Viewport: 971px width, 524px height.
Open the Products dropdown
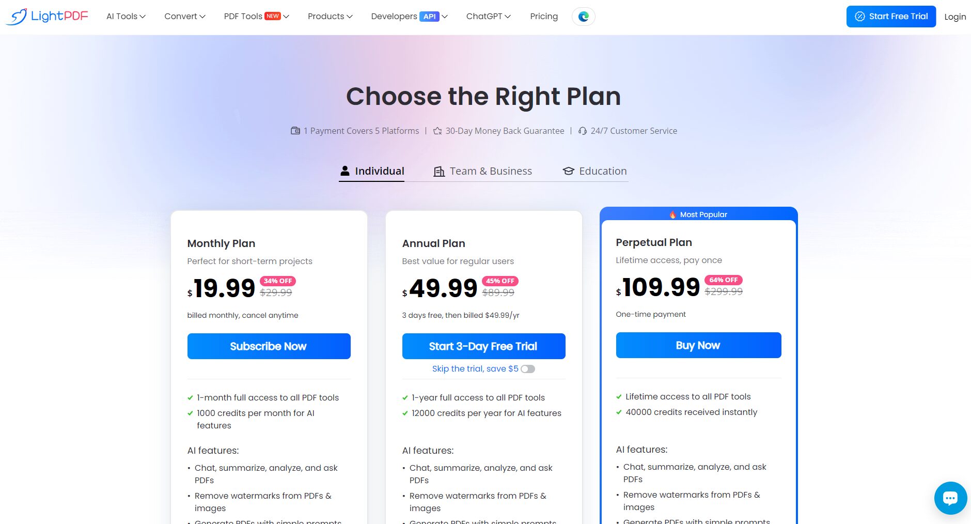(x=330, y=17)
